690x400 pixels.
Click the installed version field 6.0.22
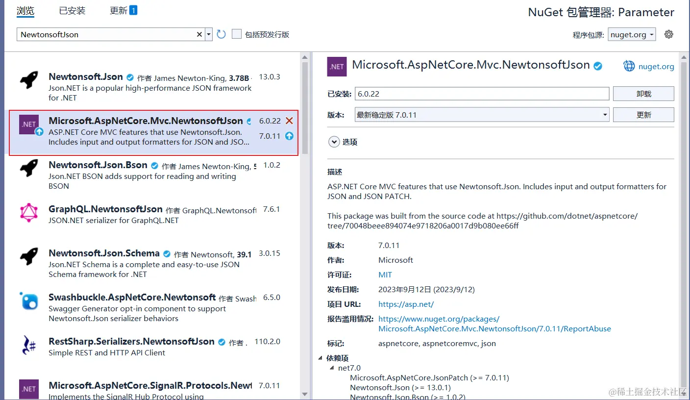pos(482,94)
